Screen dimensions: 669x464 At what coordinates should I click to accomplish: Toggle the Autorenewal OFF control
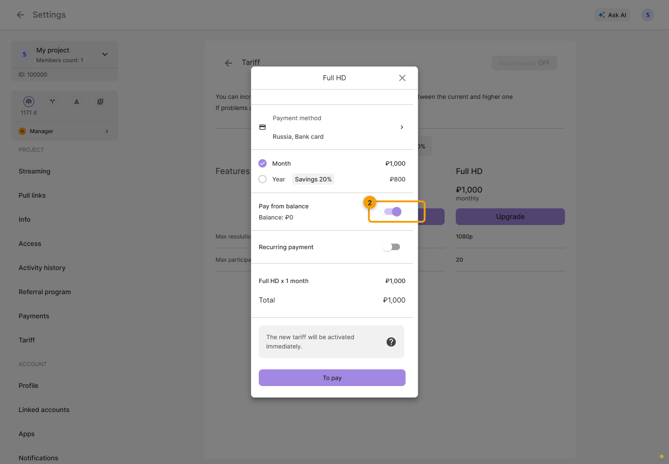tap(525, 63)
